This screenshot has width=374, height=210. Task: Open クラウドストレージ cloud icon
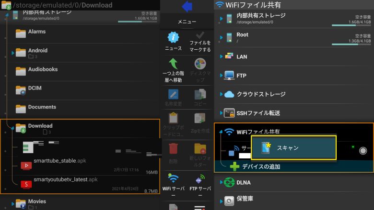pos(229,94)
